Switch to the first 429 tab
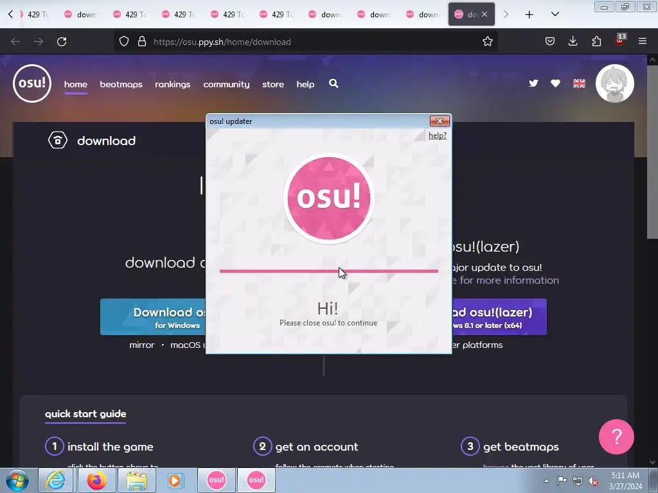The height and width of the screenshot is (493, 658). point(35,14)
